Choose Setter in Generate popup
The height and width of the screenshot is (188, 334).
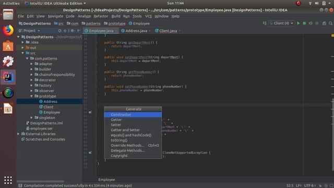click(133, 125)
